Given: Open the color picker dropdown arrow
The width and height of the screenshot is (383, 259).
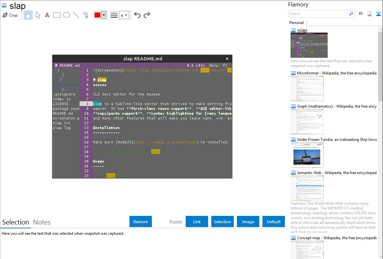Looking at the screenshot, I should coord(104,15).
